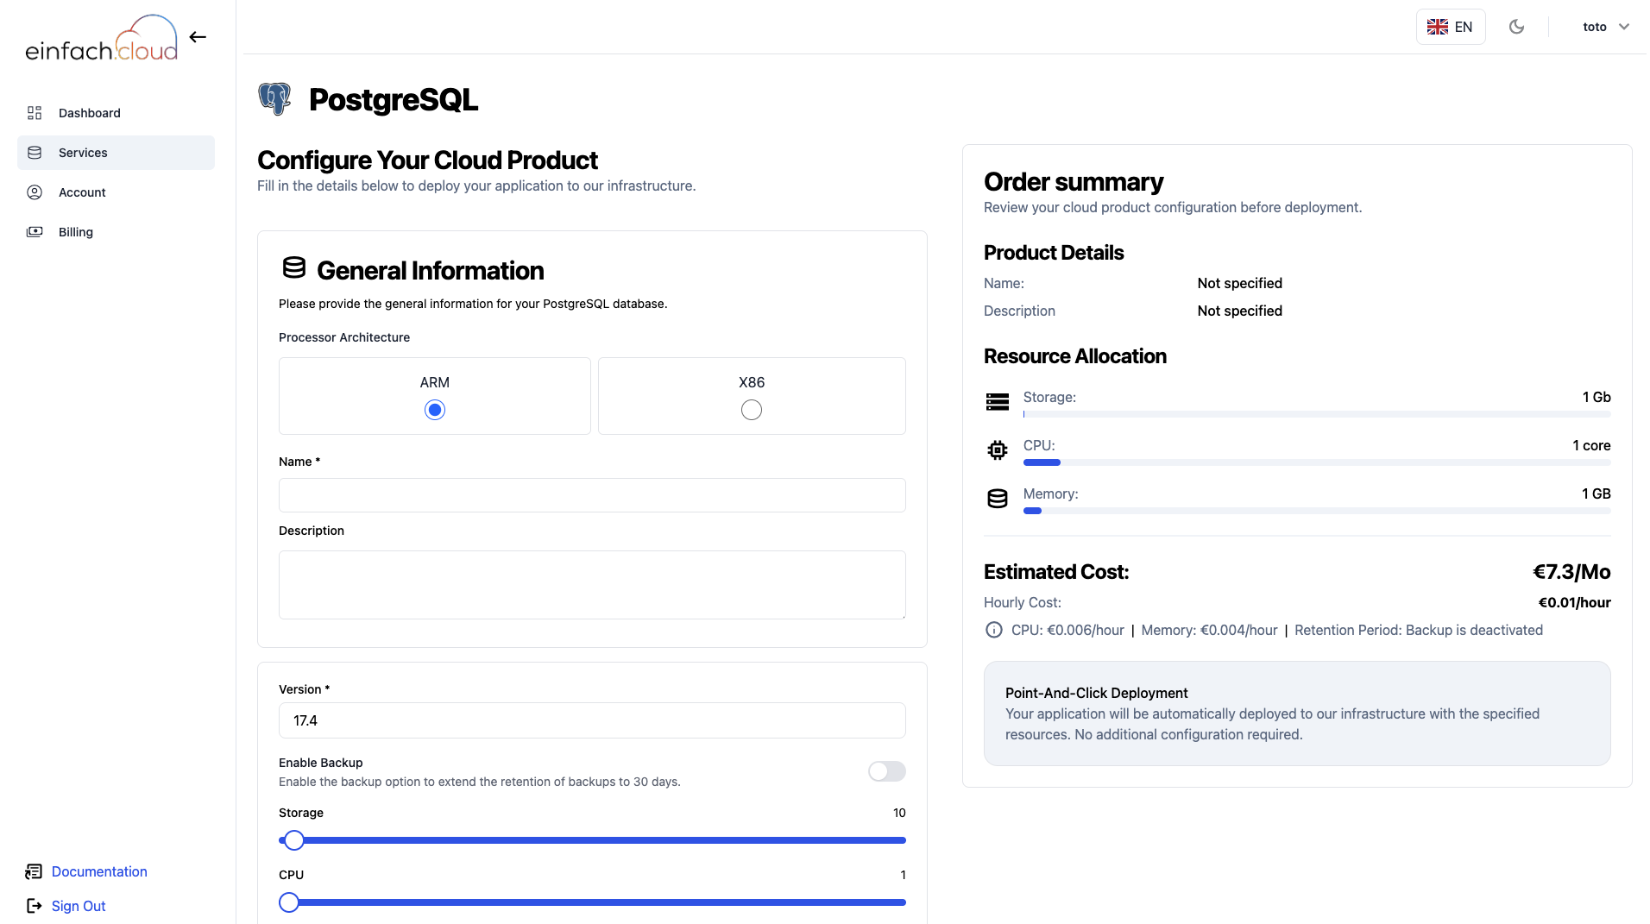This screenshot has height=924, width=1650.
Task: Toggle dark mode with moon icon
Action: coord(1516,27)
